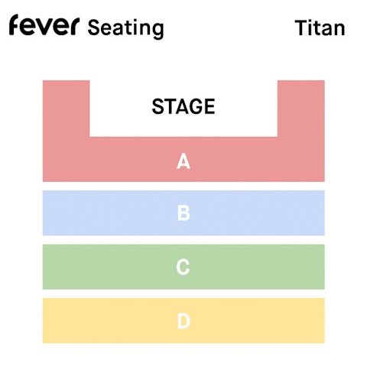This screenshot has height=367, width=367.
Task: Choose the green seating section C
Action: [183, 267]
